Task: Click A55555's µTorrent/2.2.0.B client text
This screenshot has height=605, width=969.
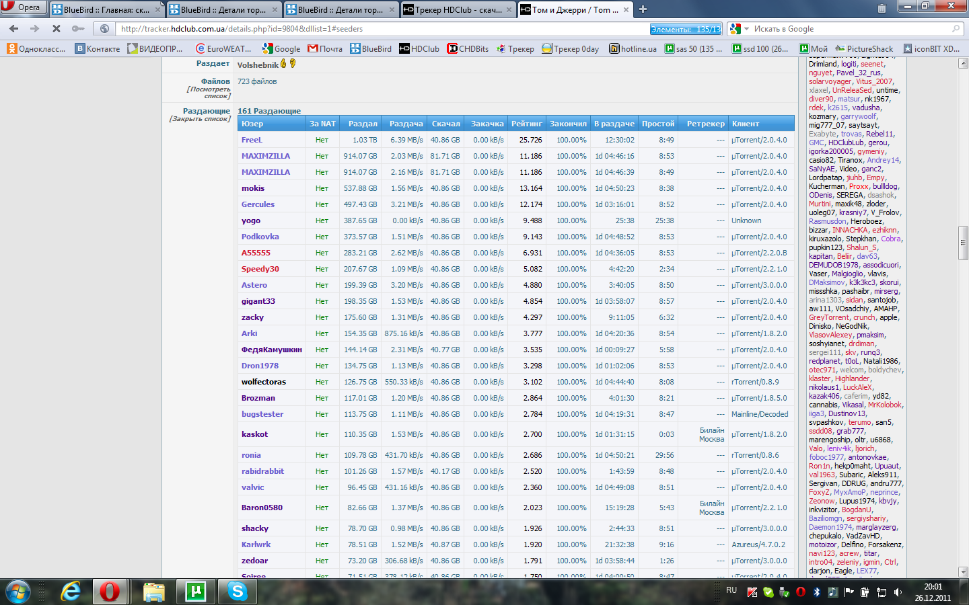Action: point(759,253)
